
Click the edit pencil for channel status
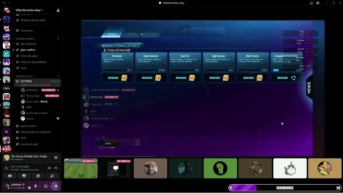[49, 85]
